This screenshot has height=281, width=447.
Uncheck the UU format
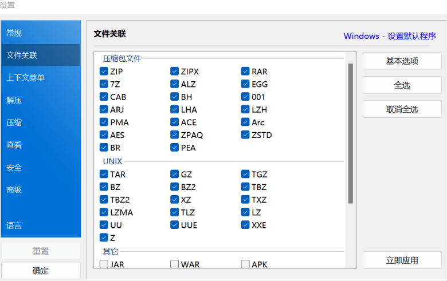104,225
